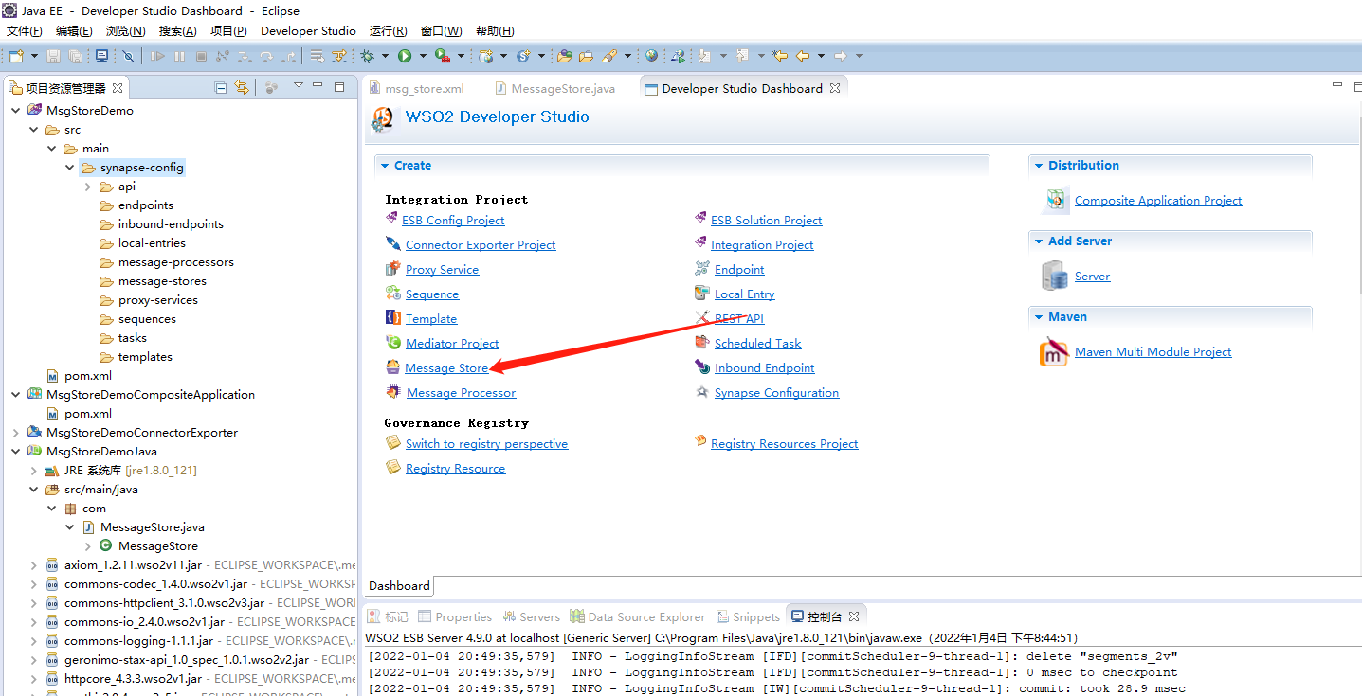Click the green Run toolbar icon

(x=405, y=56)
